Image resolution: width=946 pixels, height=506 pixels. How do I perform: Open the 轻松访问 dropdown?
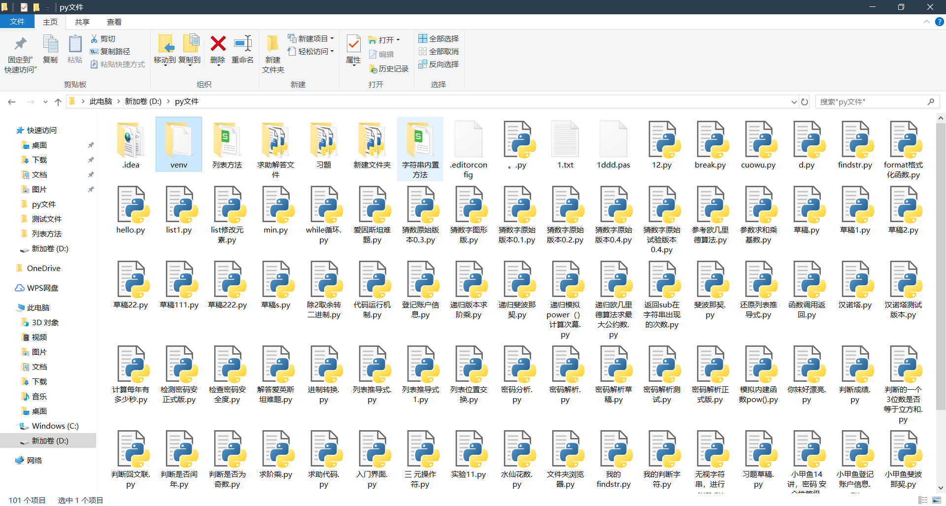(311, 51)
